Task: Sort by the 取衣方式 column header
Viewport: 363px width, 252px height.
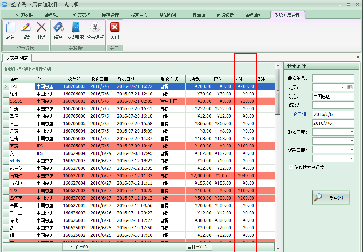Action: click(x=172, y=79)
